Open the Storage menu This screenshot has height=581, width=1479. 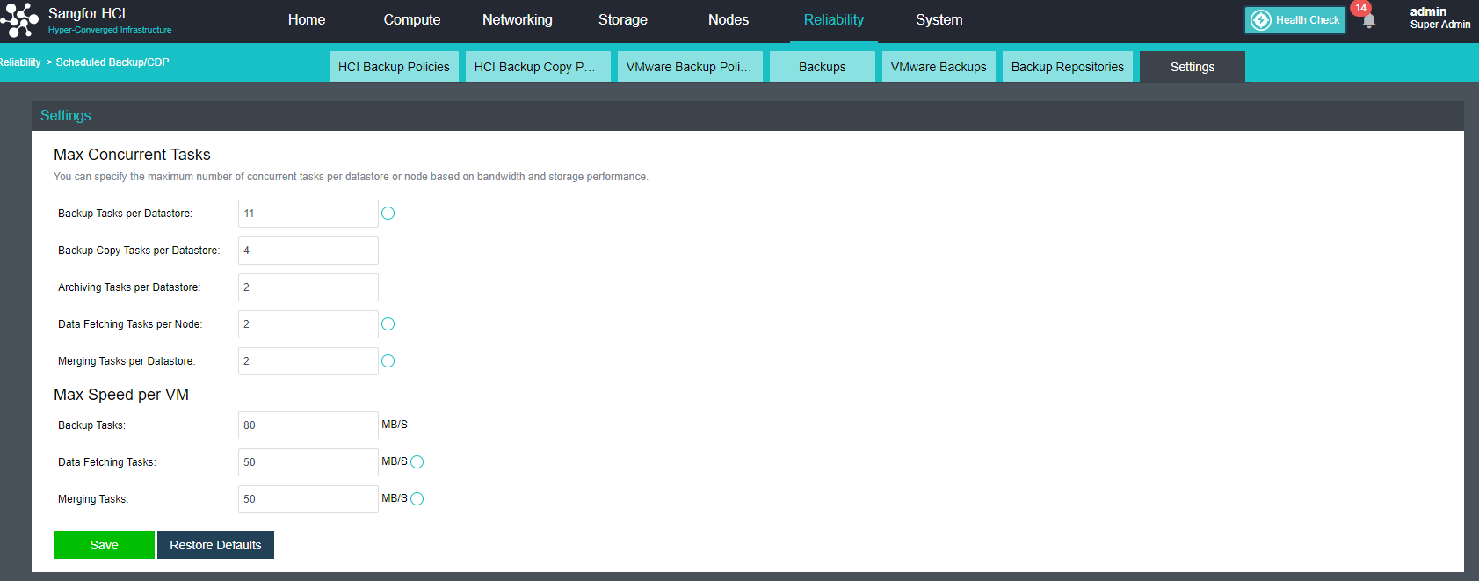[622, 20]
